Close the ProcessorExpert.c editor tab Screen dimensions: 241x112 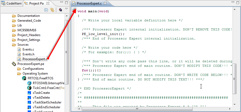pos(105,3)
